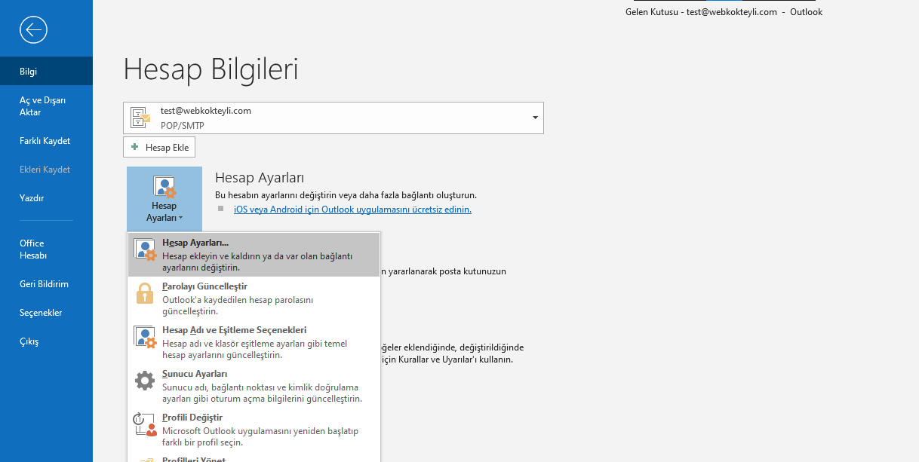The width and height of the screenshot is (919, 462).
Task: Click the gear icon for Sunucu Ayarları
Action: click(145, 381)
